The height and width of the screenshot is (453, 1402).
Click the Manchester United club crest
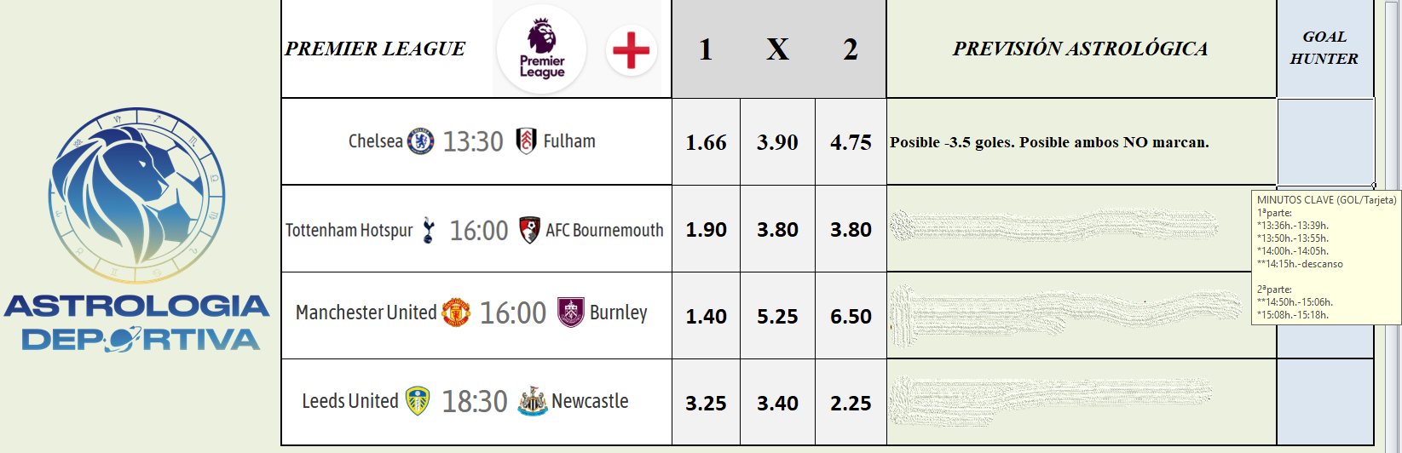[456, 313]
